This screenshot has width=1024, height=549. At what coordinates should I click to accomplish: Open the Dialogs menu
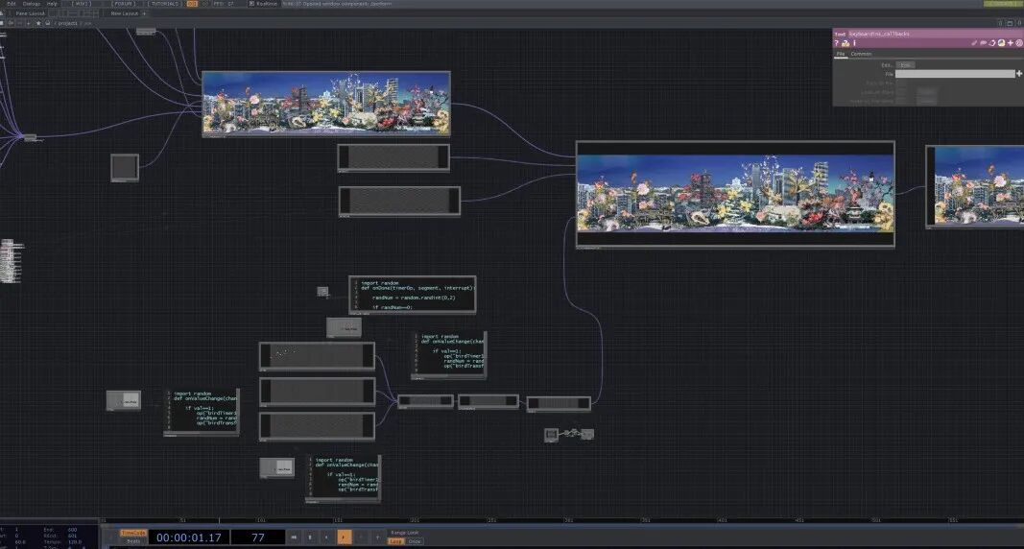point(32,4)
